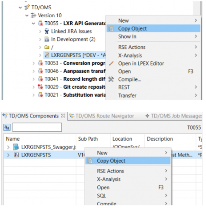Click the LXRGENPSTS program object icon in table

click(x=16, y=155)
